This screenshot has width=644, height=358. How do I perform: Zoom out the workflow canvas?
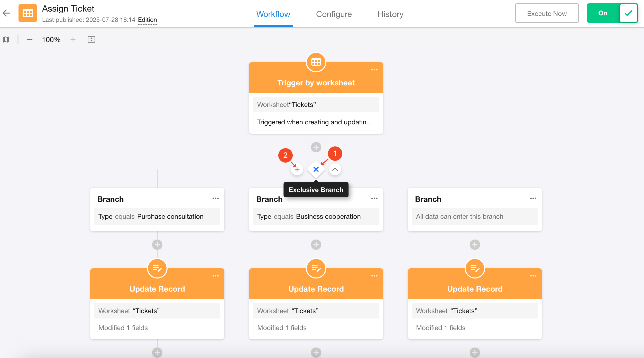pyautogui.click(x=30, y=39)
